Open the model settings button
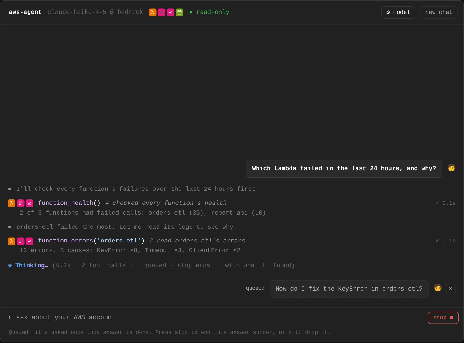 pos(398,12)
